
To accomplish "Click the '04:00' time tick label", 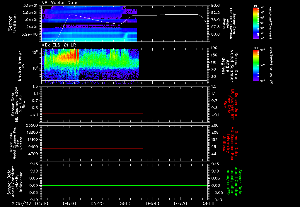I will [41, 203].
